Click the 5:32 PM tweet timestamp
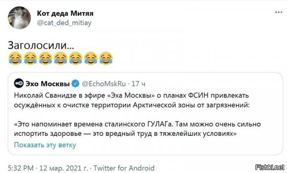The width and height of the screenshot is (287, 173). click(x=21, y=168)
